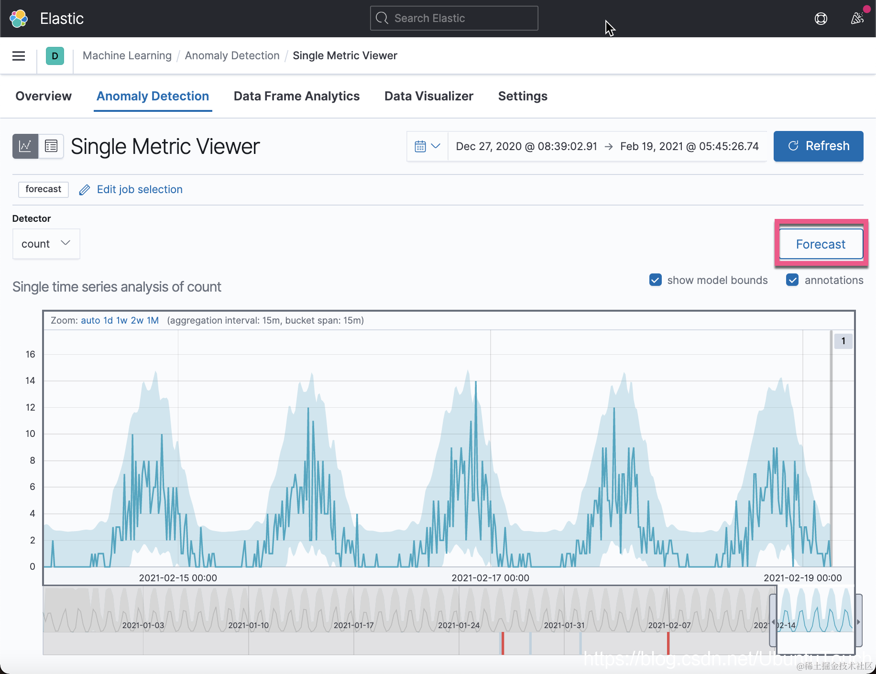Set chart zoom to 2w
Viewport: 876px width, 674px height.
137,320
